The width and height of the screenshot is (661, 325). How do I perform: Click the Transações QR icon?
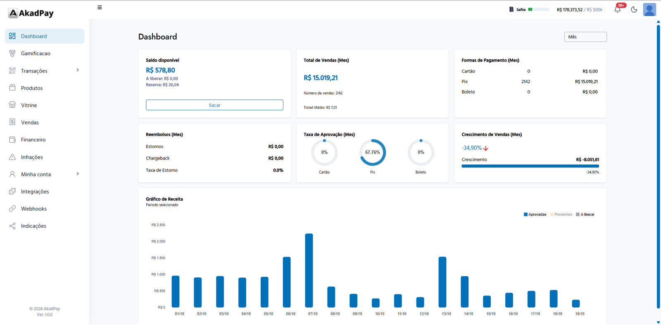12,71
